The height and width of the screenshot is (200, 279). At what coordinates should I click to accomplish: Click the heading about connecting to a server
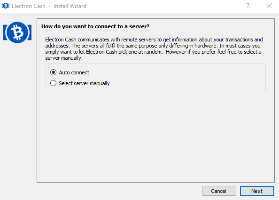(95, 26)
